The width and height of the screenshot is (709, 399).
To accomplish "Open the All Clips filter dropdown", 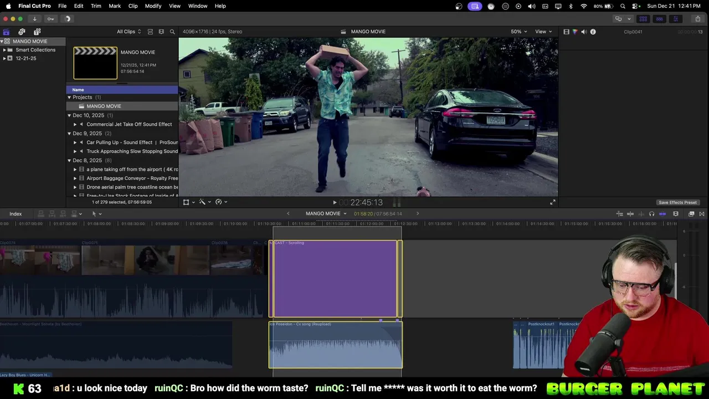I will click(x=129, y=32).
